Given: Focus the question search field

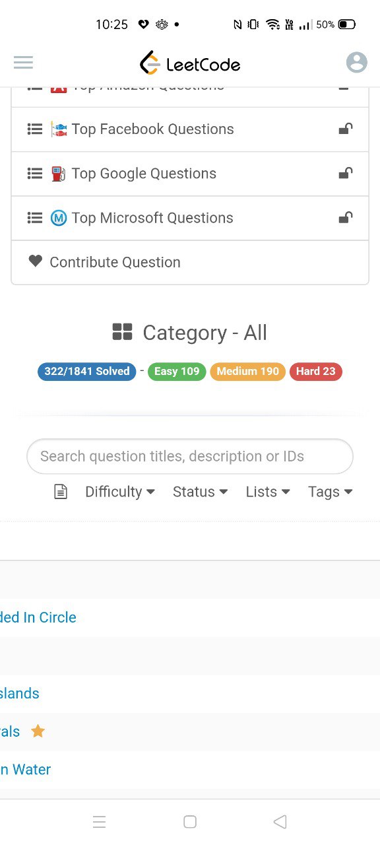Looking at the screenshot, I should tap(190, 456).
